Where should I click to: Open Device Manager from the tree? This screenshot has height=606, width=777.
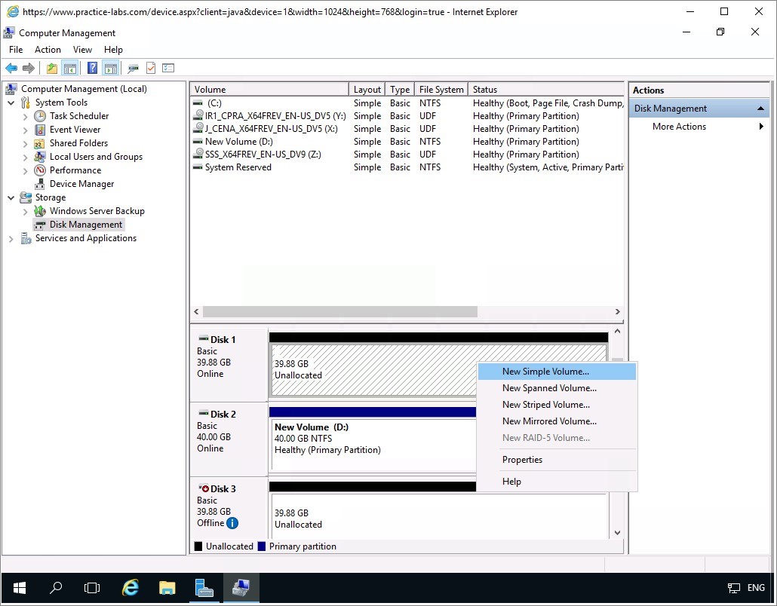tap(81, 184)
